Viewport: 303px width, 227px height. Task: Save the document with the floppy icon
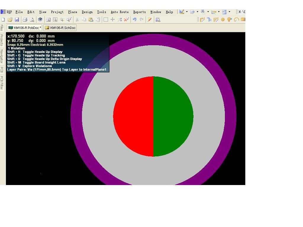coord(17,20)
